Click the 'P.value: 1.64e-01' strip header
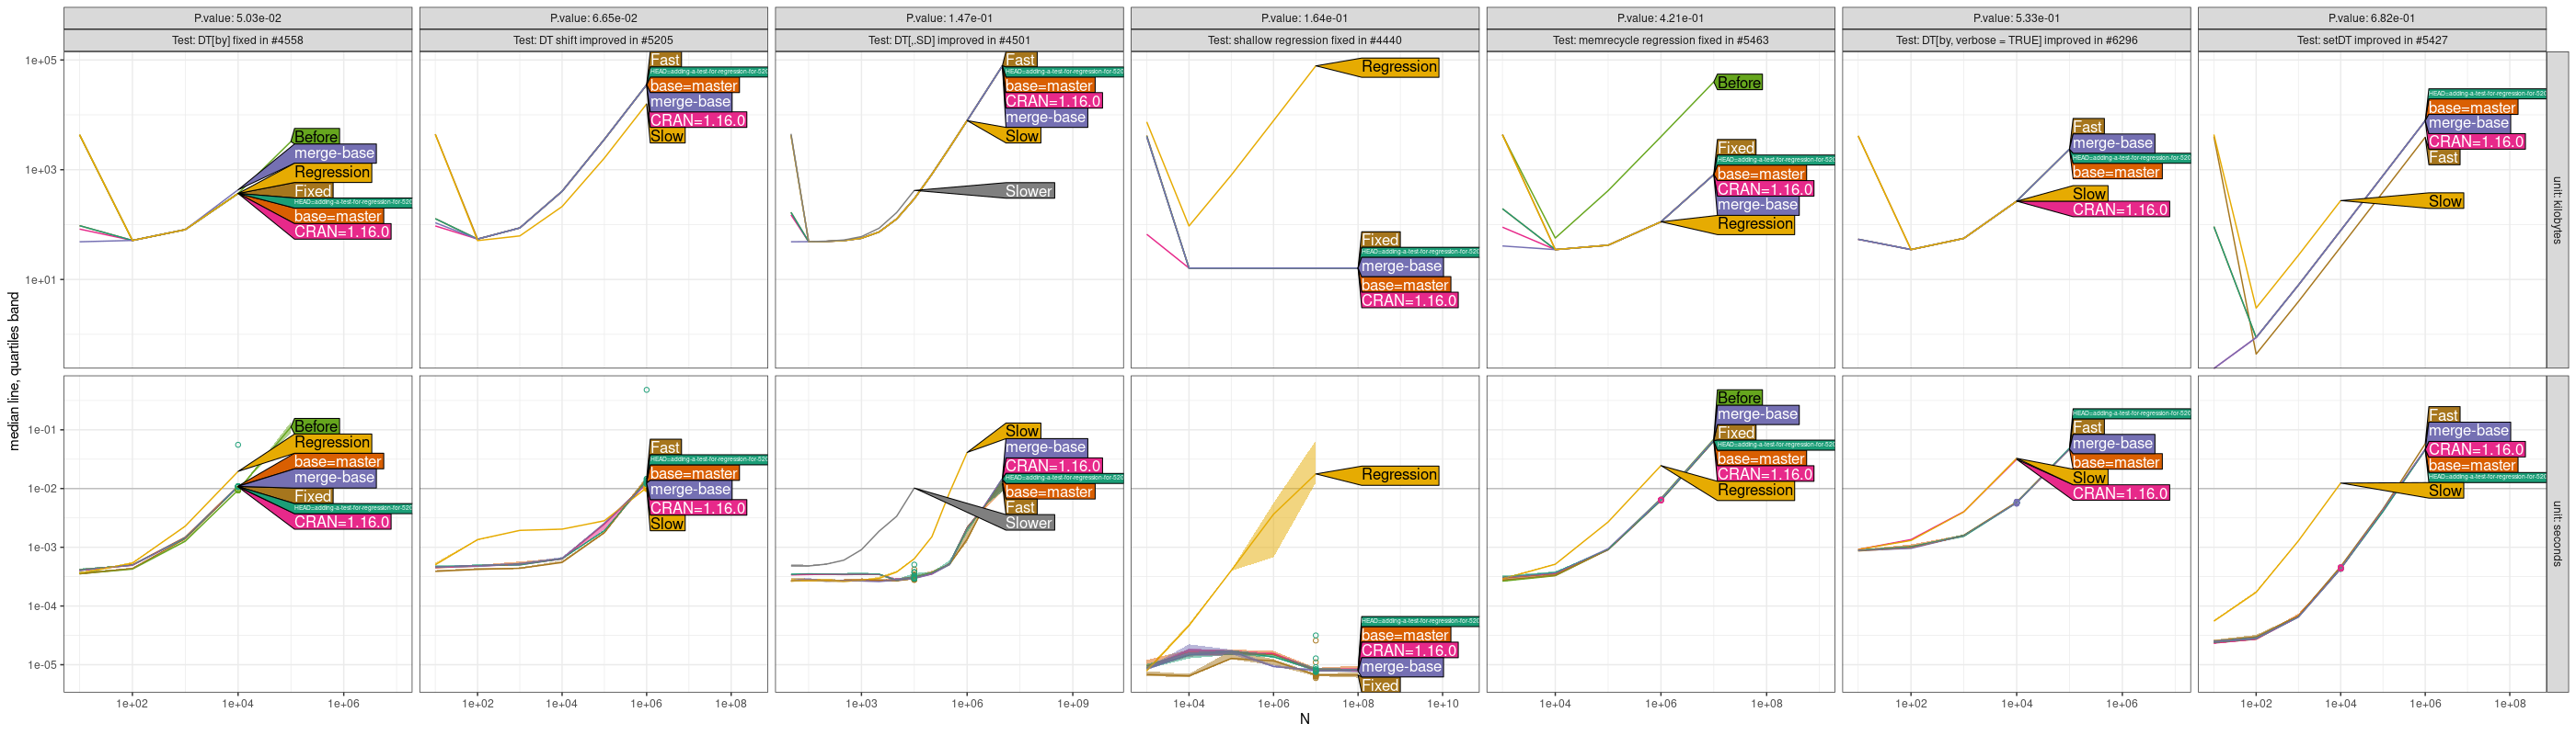The height and width of the screenshot is (735, 2576). [1305, 18]
